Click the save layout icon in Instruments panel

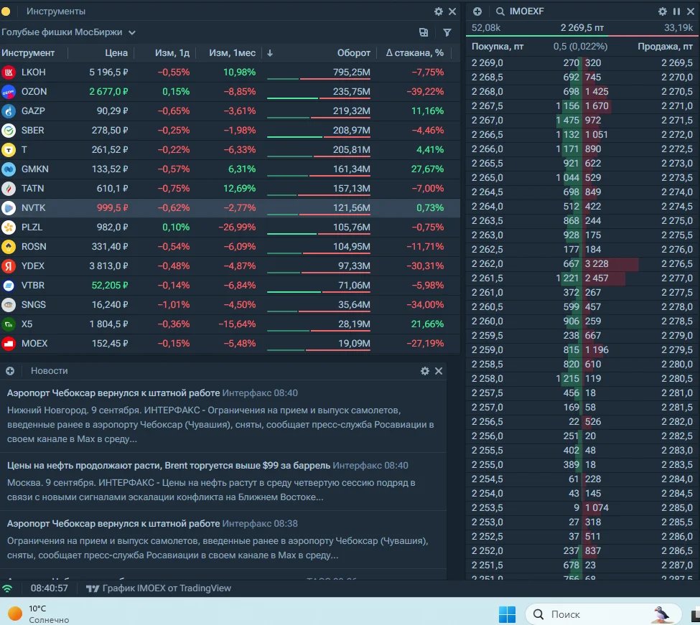pos(423,32)
